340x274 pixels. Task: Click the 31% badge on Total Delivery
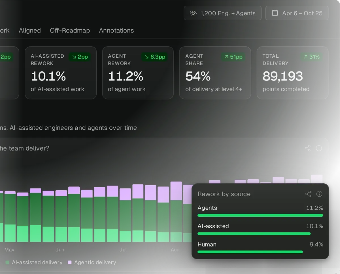click(311, 57)
